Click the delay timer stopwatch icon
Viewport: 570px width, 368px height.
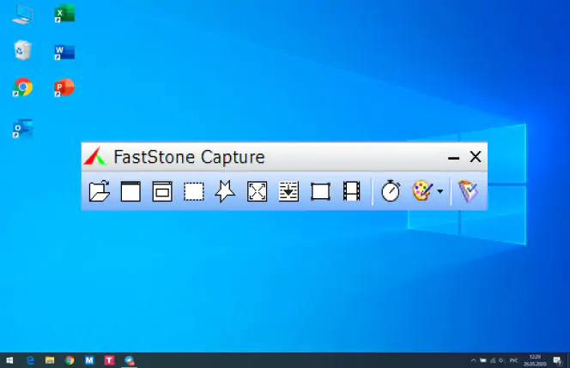(391, 190)
